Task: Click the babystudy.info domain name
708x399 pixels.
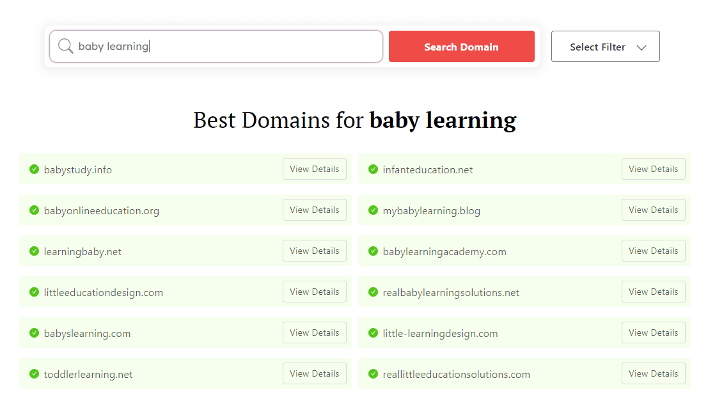Action: [78, 170]
